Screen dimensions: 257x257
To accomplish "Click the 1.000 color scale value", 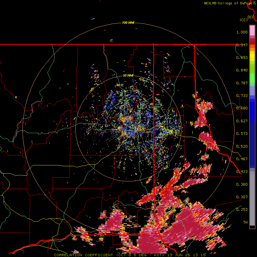I will point(242,32).
